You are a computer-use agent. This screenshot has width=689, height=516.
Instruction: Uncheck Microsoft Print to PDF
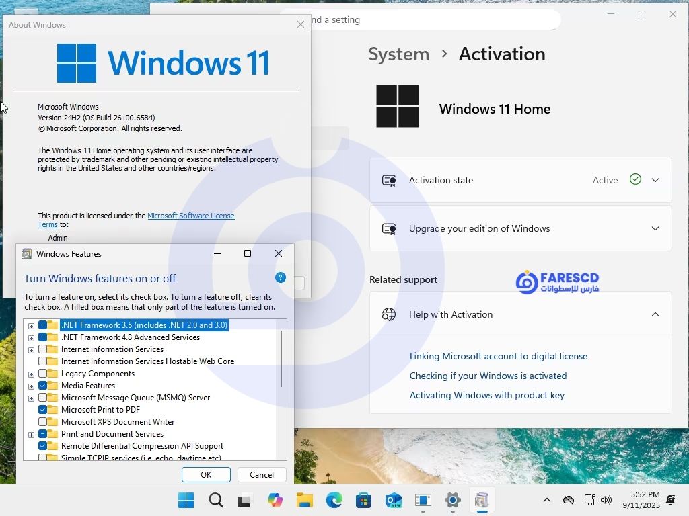pos(43,410)
